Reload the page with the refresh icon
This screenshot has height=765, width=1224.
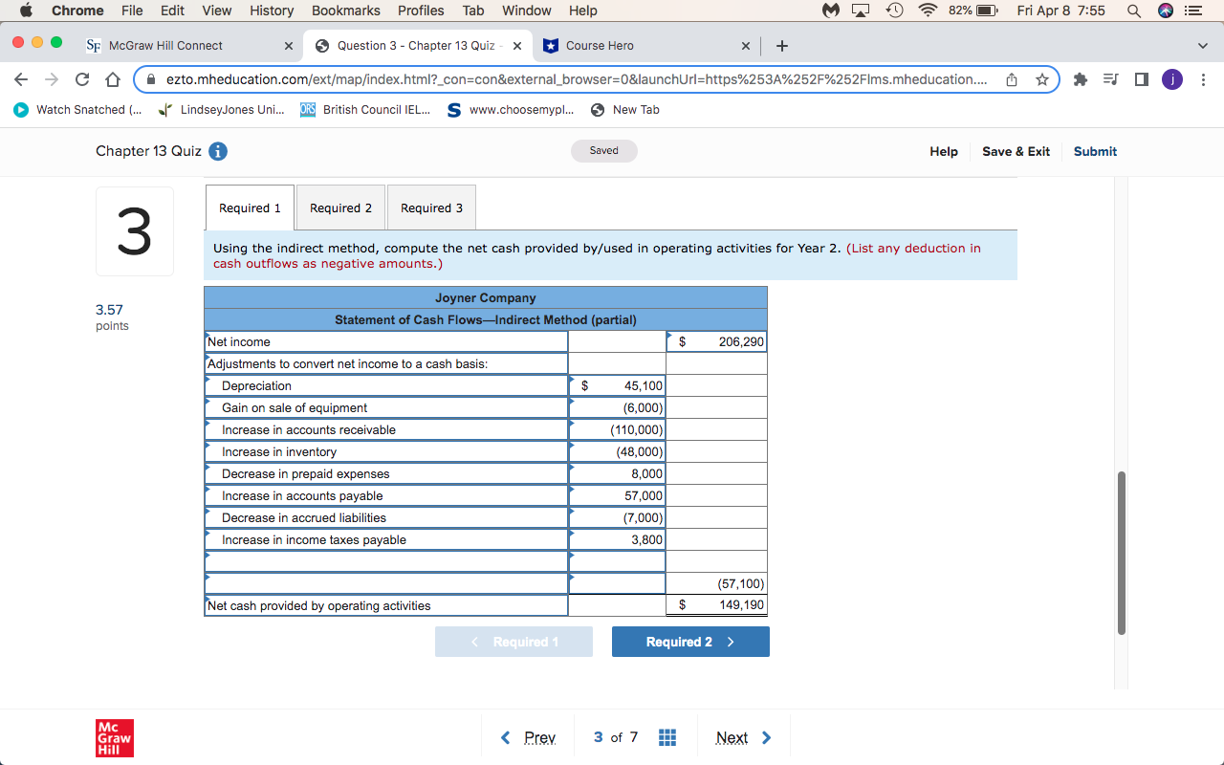(82, 79)
